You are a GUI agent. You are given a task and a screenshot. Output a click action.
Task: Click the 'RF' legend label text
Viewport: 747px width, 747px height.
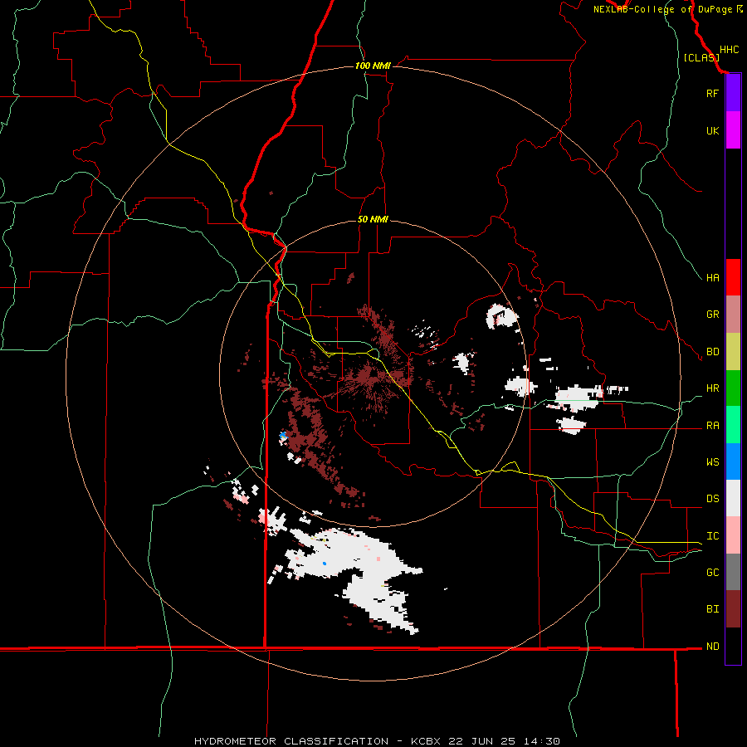click(x=712, y=93)
